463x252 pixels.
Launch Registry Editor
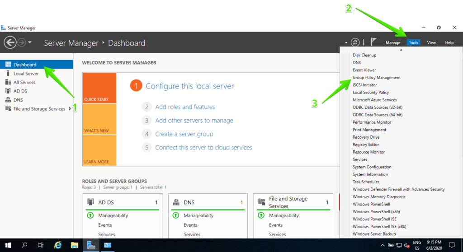coord(365,145)
